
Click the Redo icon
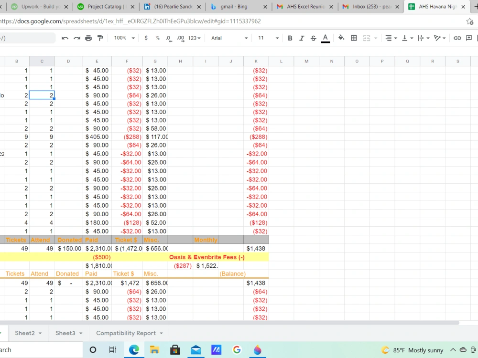tap(77, 38)
